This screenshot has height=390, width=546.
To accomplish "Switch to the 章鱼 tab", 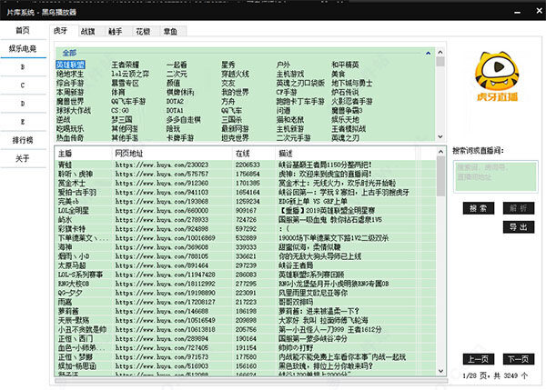I will pyautogui.click(x=170, y=31).
